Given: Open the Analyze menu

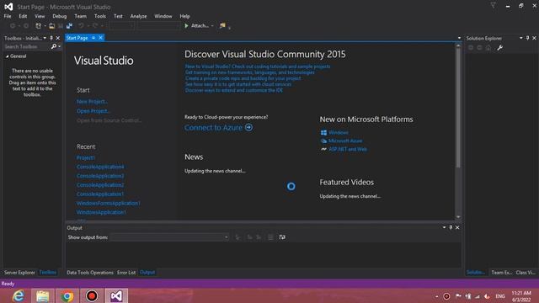Looking at the screenshot, I should coord(138,16).
